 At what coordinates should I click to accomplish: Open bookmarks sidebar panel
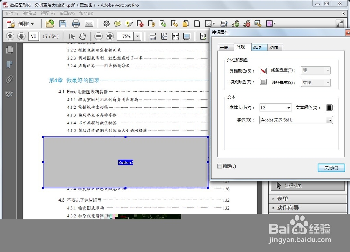tap(9, 64)
